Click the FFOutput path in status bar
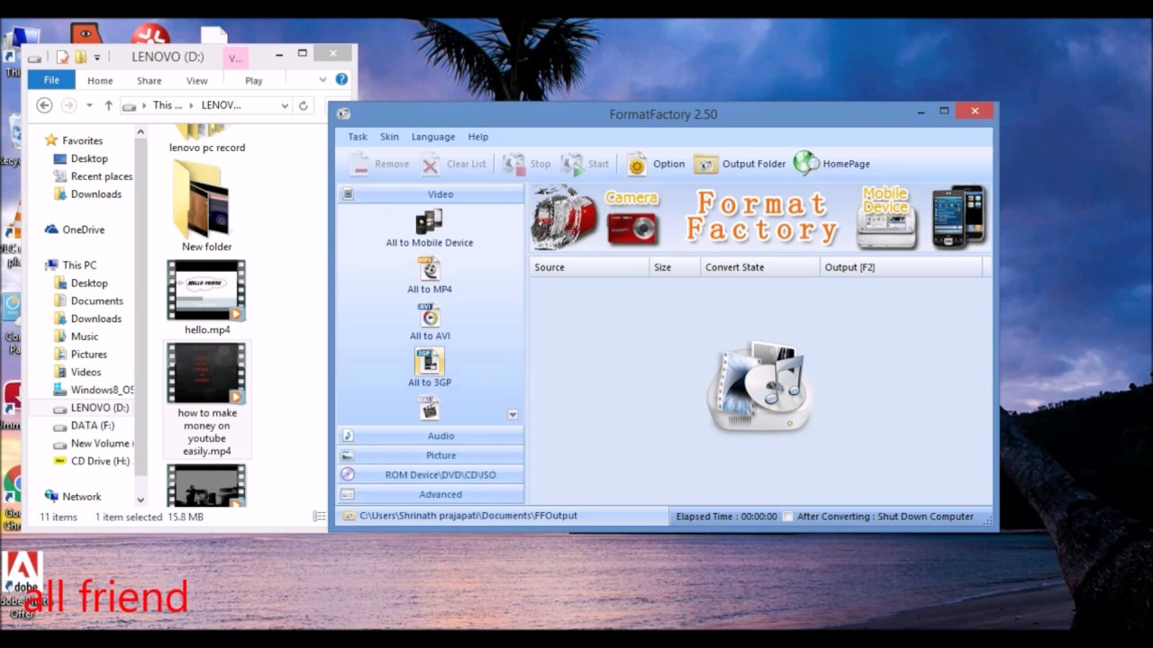Image resolution: width=1153 pixels, height=648 pixels. click(468, 516)
